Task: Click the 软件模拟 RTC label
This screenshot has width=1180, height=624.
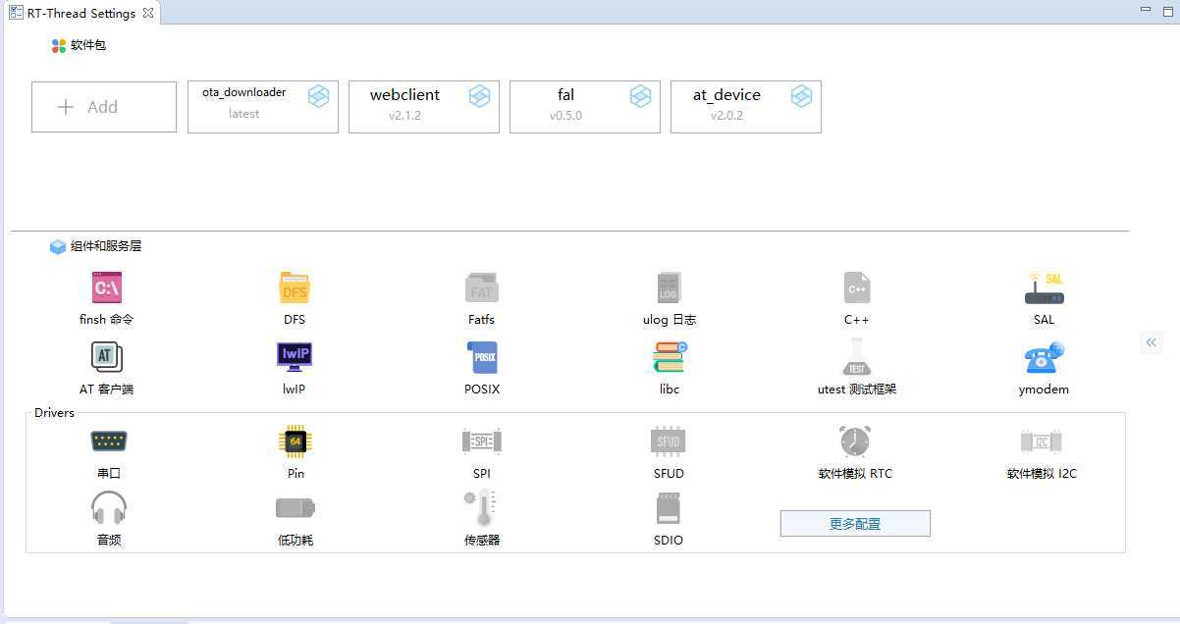Action: (855, 474)
